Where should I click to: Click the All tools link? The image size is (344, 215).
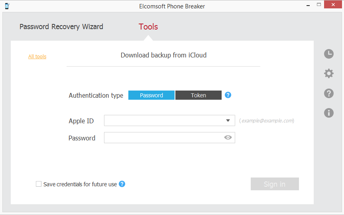pos(37,57)
